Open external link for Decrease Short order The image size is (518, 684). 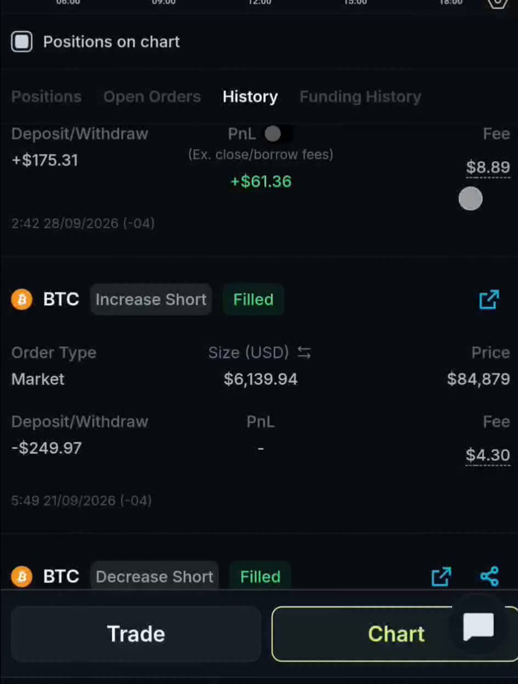pyautogui.click(x=441, y=576)
